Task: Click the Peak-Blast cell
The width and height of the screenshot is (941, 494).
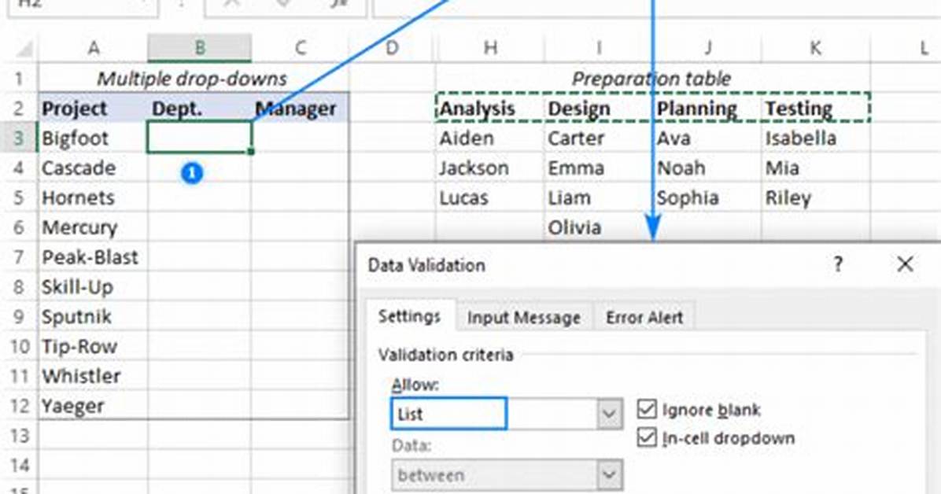Action: click(x=93, y=257)
